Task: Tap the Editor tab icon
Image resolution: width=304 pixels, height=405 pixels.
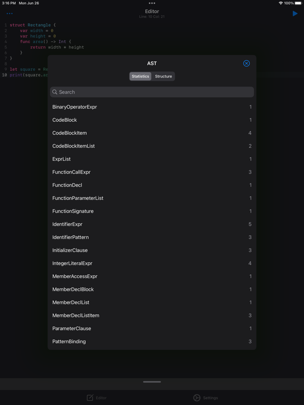Action: click(x=90, y=398)
